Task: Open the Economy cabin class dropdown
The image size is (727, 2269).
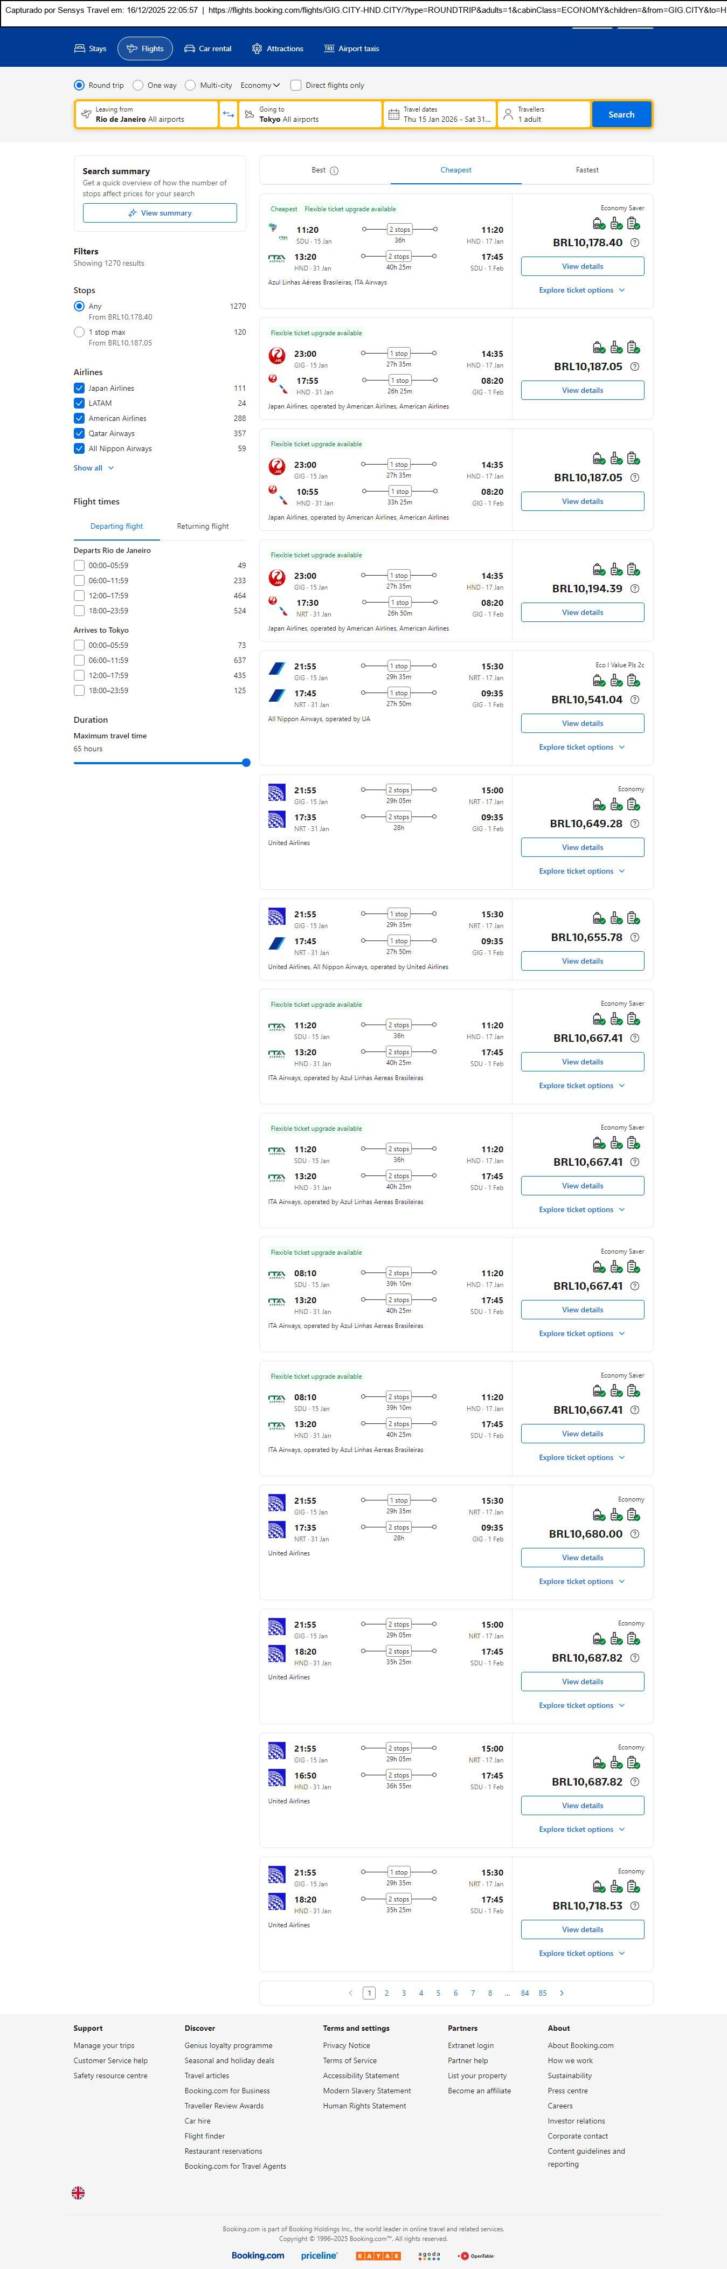Action: point(260,86)
